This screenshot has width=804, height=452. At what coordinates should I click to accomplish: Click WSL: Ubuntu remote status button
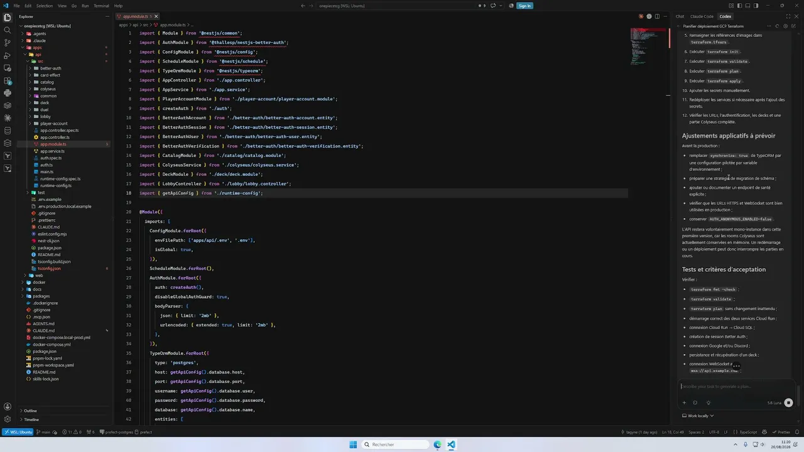point(18,432)
